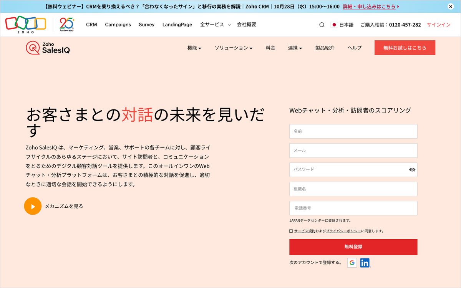Focus the 電話番号 input field

coord(353,208)
